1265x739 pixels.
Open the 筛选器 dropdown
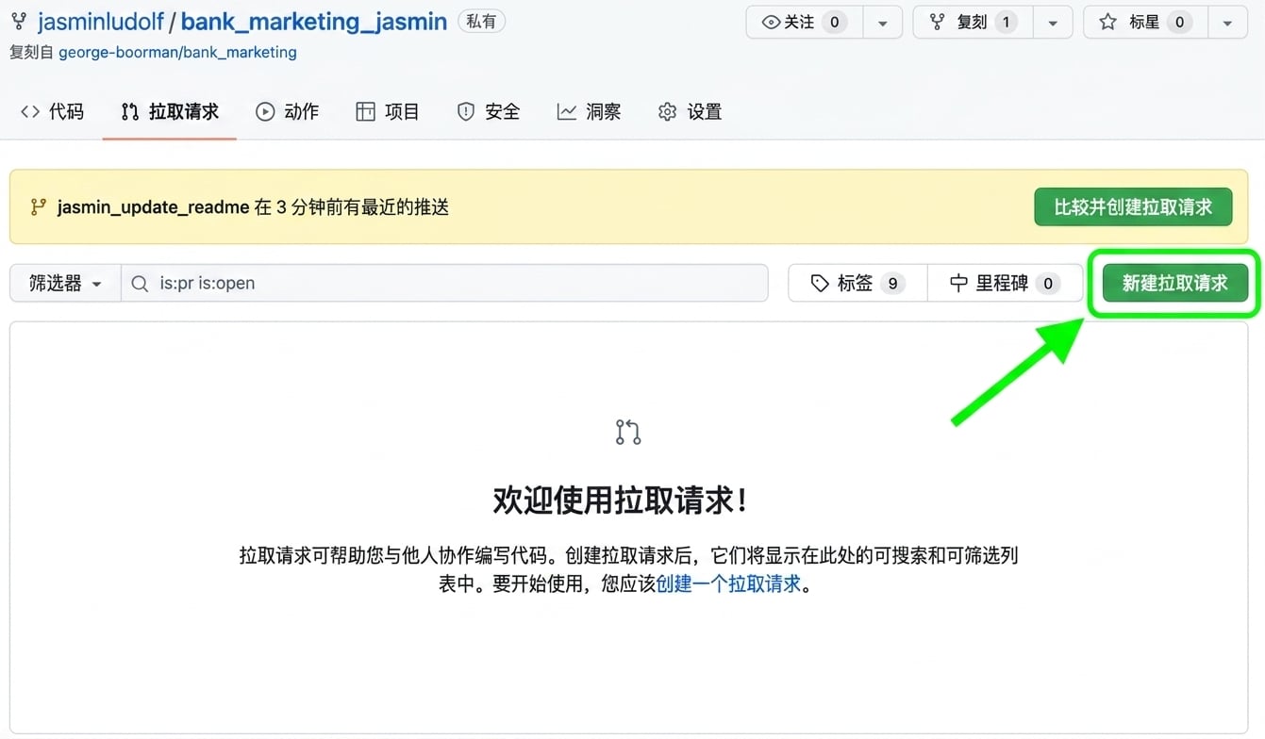(65, 283)
